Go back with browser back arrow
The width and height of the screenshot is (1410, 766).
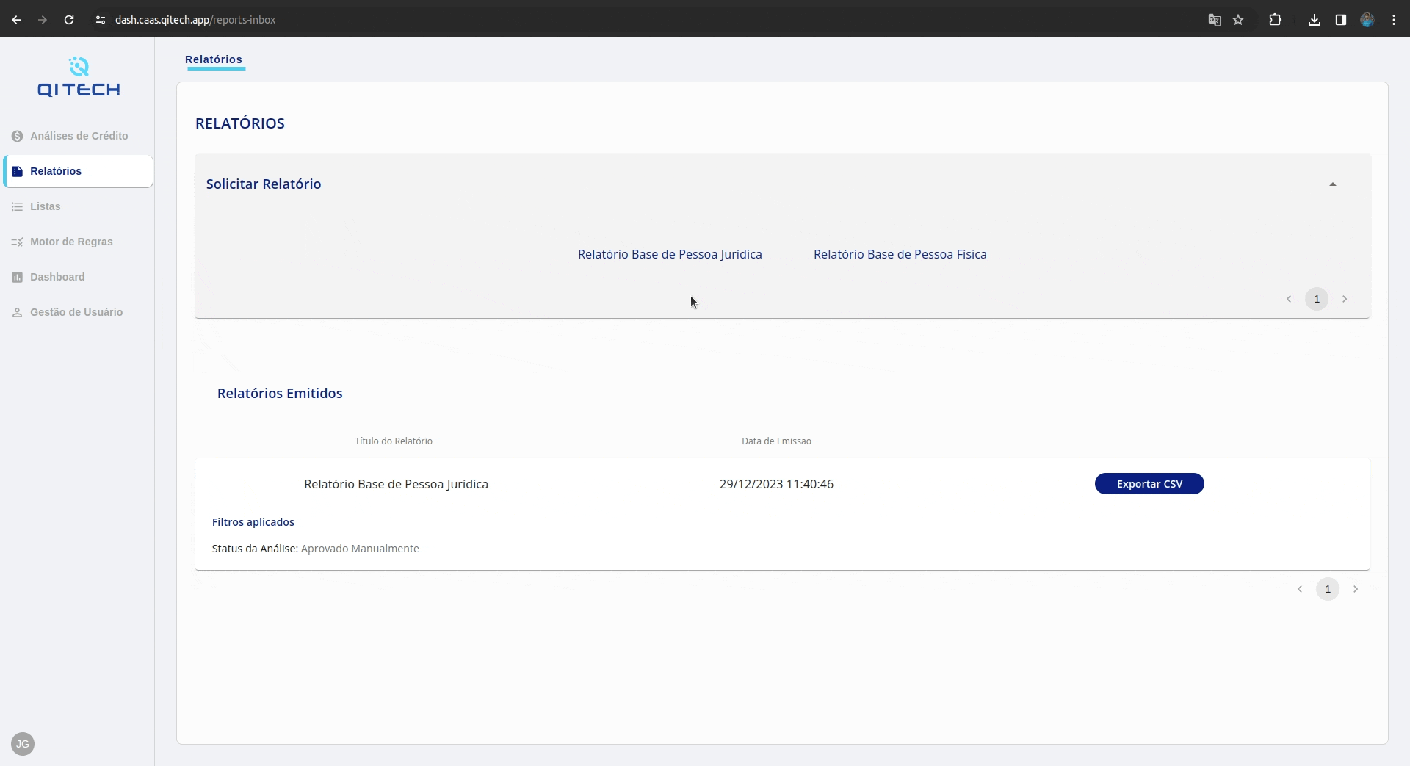pos(16,20)
